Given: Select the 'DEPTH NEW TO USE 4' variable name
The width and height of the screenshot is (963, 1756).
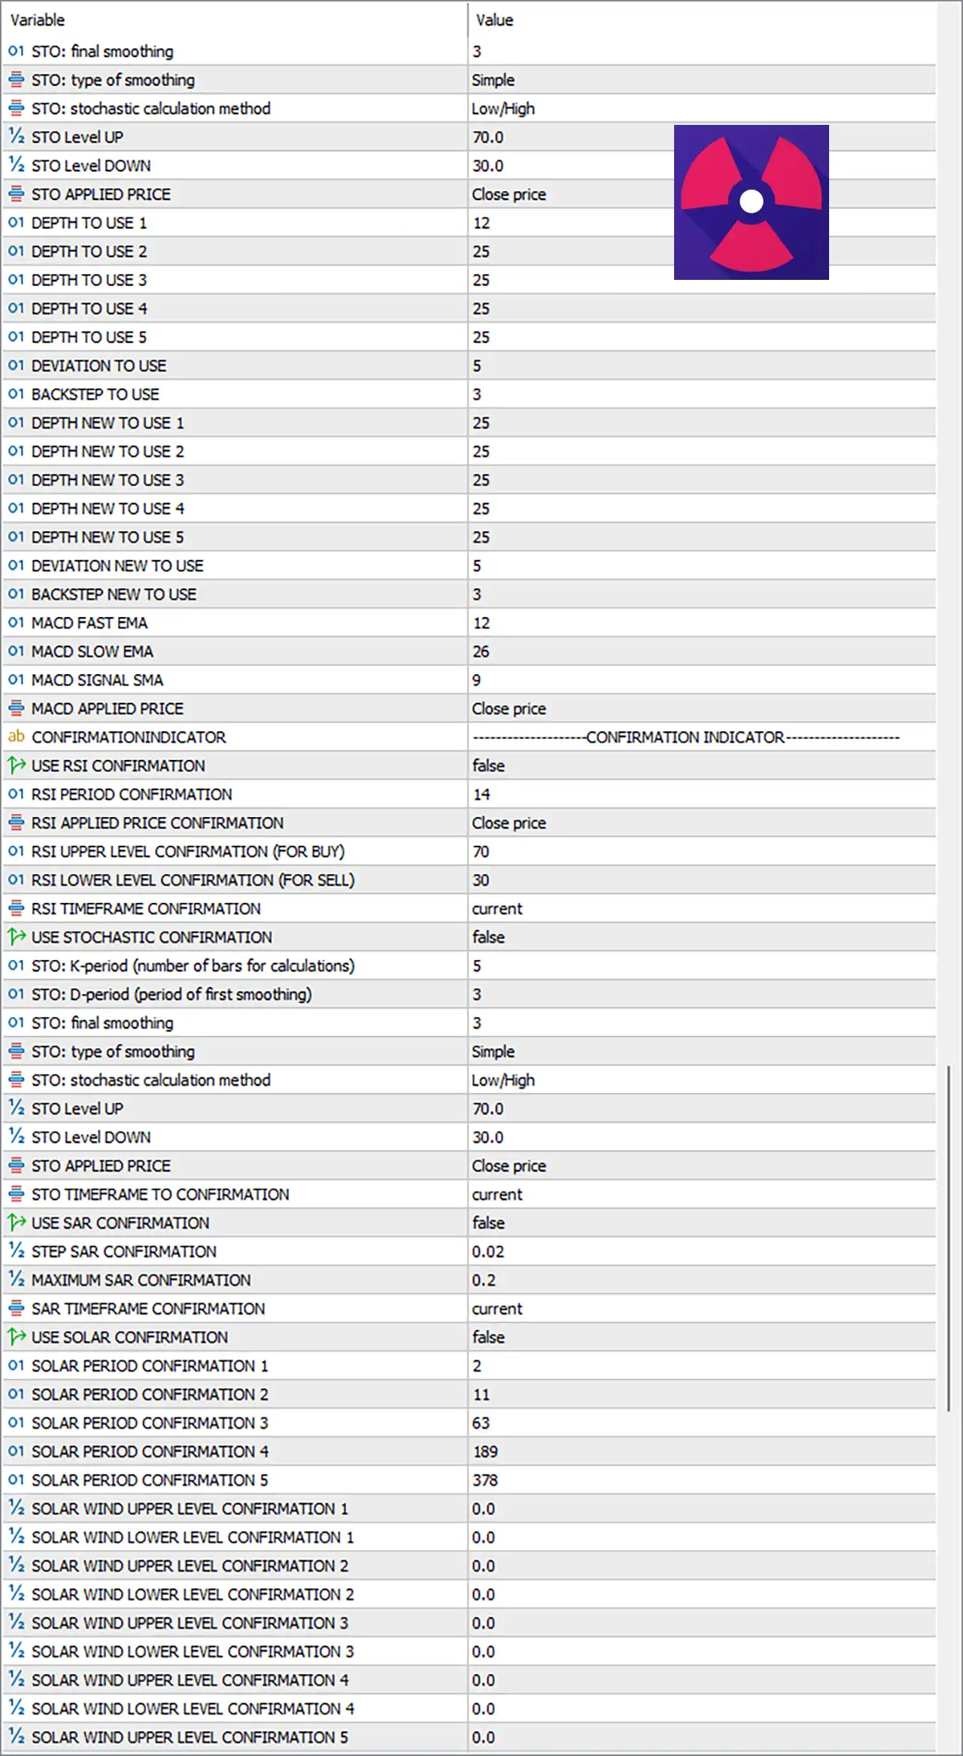Looking at the screenshot, I should (108, 509).
